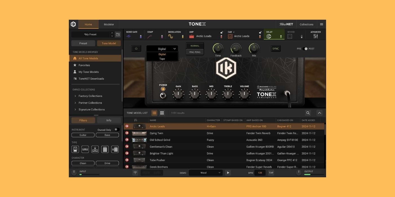Viewport: 395px width, 197px height.
Task: Toggle the Owned Only filter switch
Action: 116,130
